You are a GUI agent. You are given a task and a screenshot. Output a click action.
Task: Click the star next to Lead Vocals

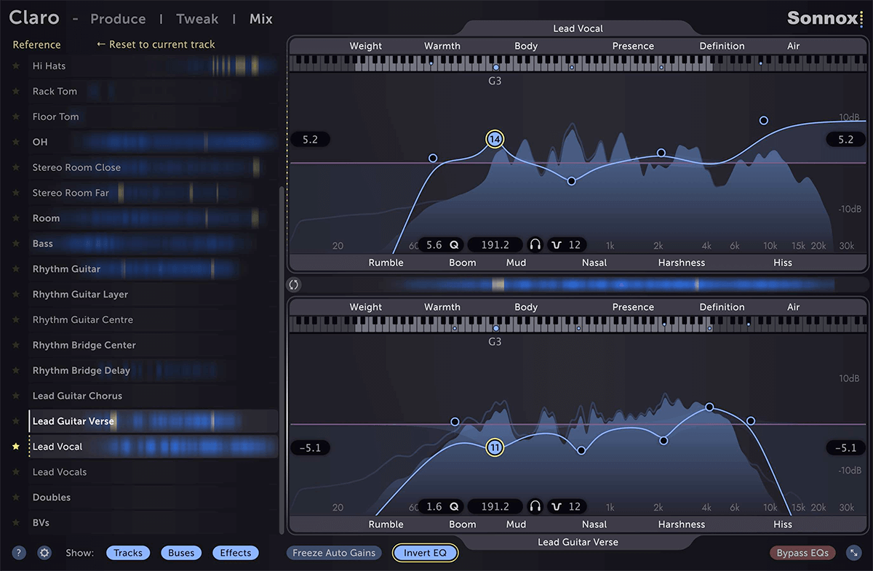click(15, 472)
